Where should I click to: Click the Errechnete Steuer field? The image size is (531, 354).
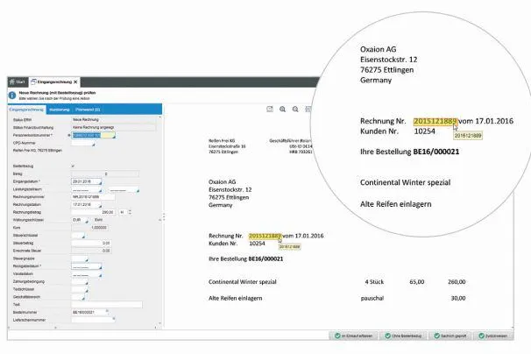point(91,251)
